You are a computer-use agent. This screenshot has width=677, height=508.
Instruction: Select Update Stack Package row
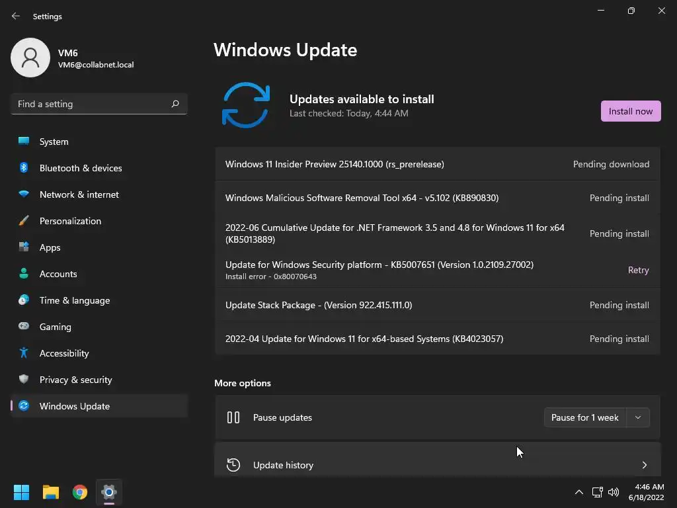(438, 305)
